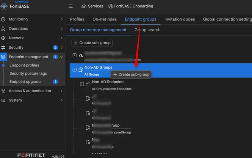Image resolution: width=252 pixels, height=158 pixels.
Task: Select the Endpoint groups tab
Action: pos(141,19)
